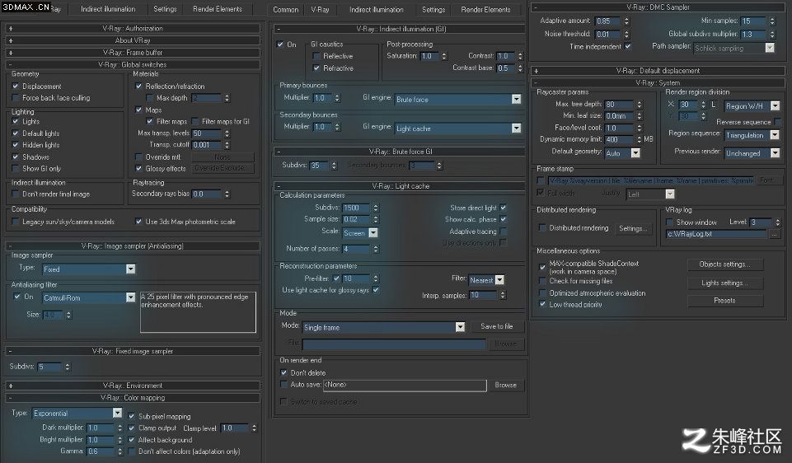Open Objects settings button
The height and width of the screenshot is (463, 792).
coord(724,264)
